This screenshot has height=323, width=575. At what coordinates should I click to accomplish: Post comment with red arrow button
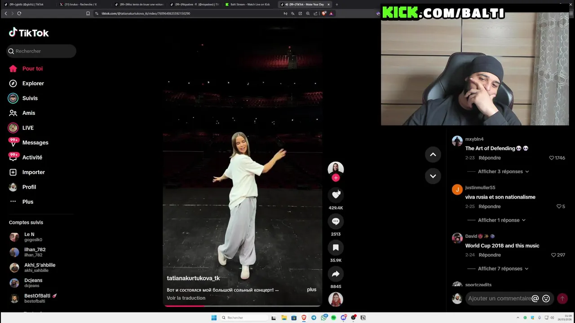tap(562, 298)
